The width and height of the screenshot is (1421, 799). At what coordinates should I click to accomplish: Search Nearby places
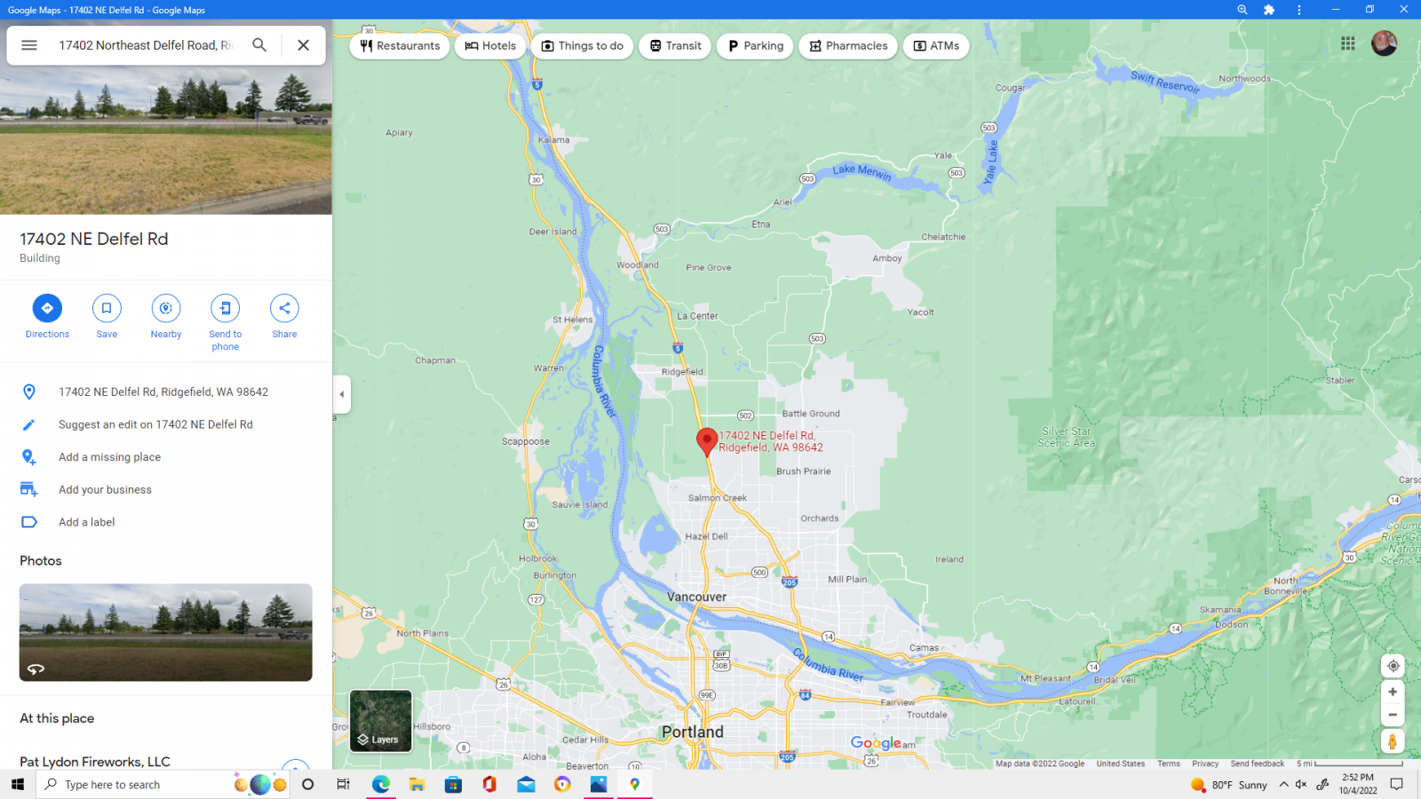166,317
